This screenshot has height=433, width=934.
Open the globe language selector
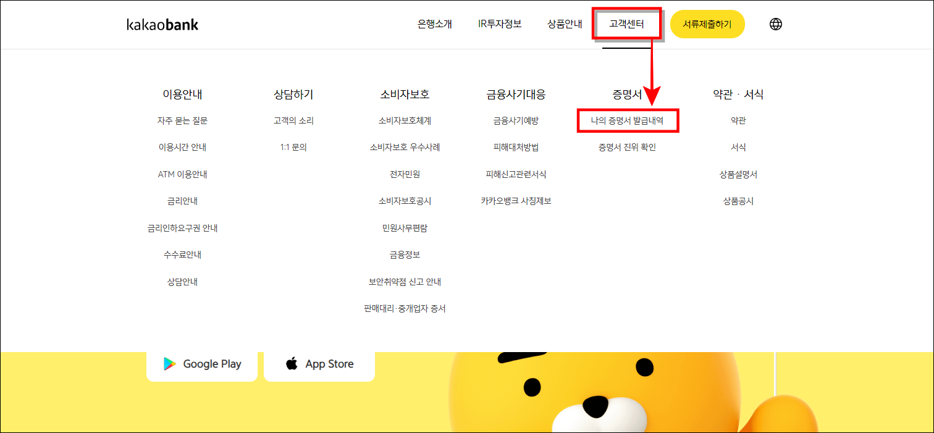776,24
